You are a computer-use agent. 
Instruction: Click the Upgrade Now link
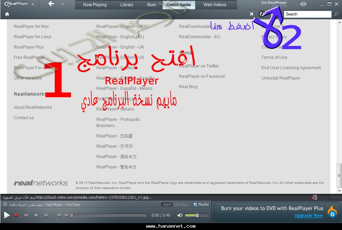point(309,215)
